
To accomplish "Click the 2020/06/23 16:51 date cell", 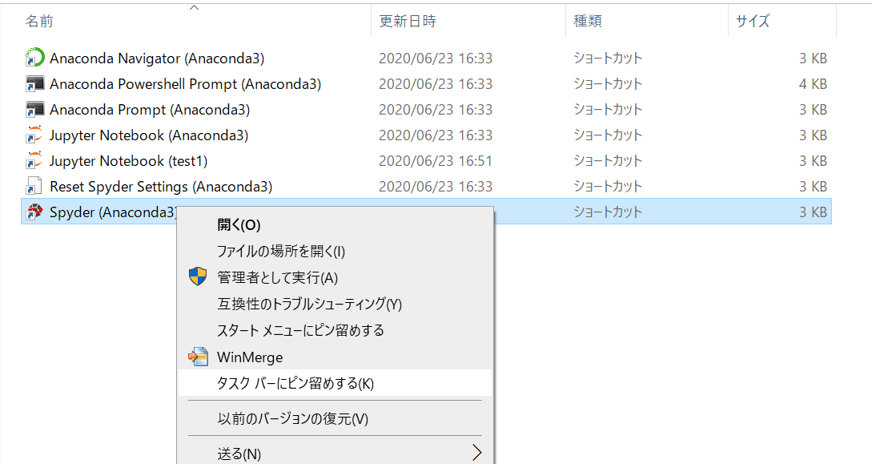I will tap(436, 161).
